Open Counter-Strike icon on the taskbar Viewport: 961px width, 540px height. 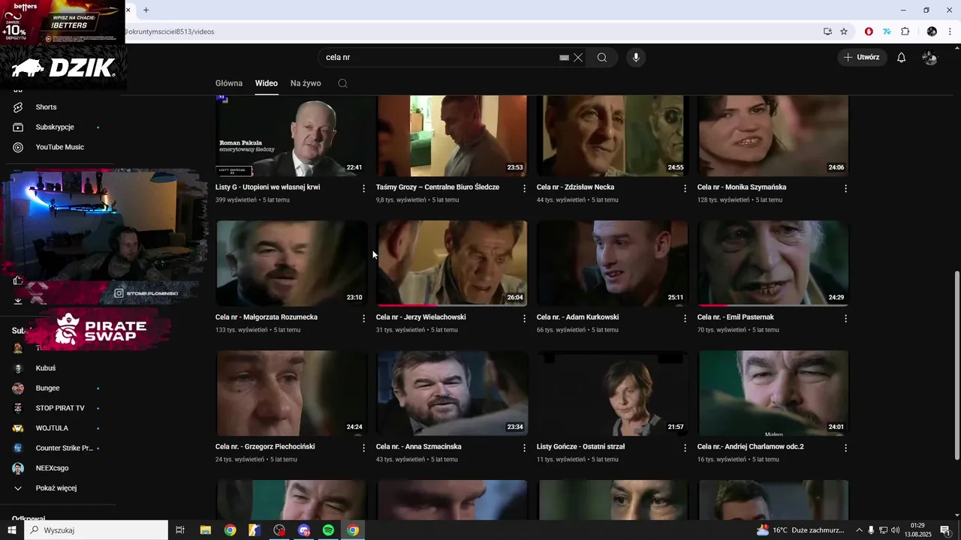click(255, 530)
